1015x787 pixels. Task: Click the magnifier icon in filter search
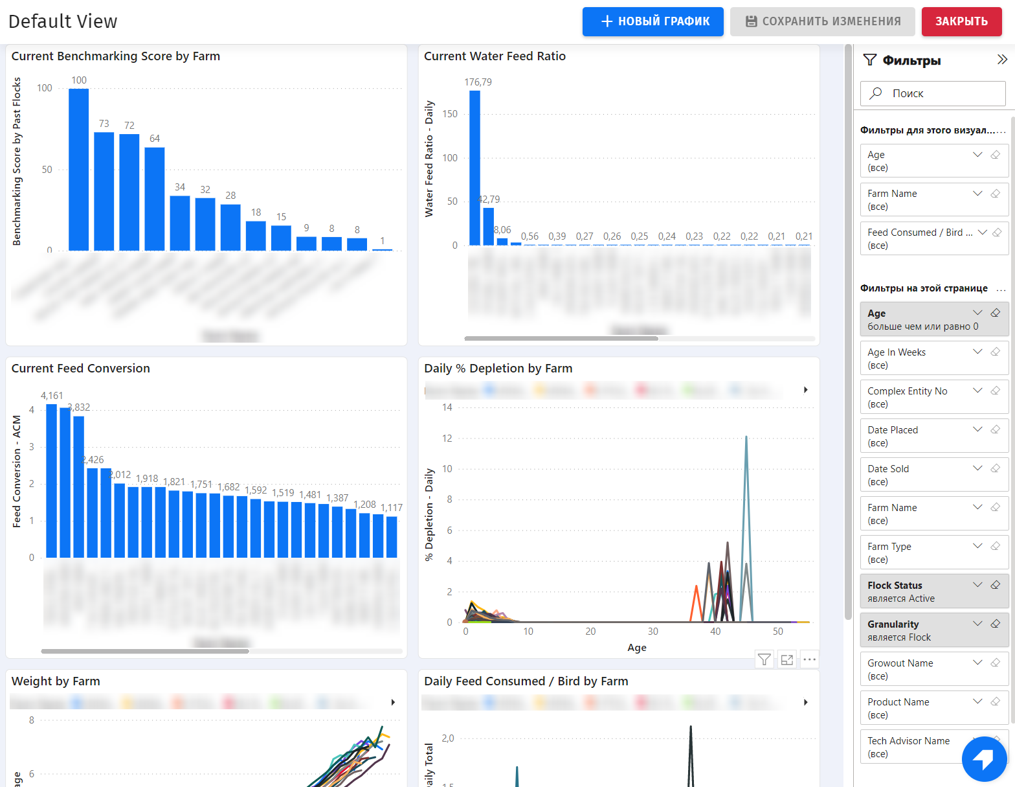[x=876, y=93]
